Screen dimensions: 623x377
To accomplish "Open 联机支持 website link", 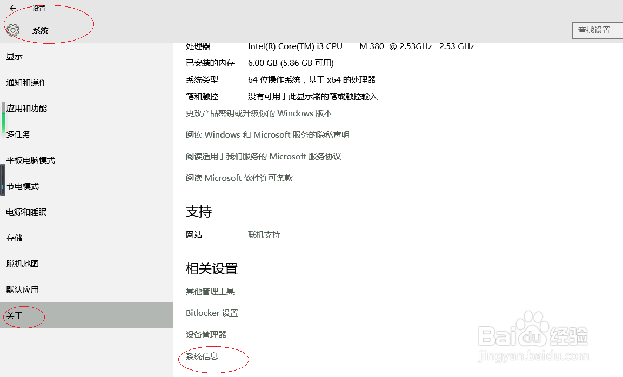I will click(264, 235).
